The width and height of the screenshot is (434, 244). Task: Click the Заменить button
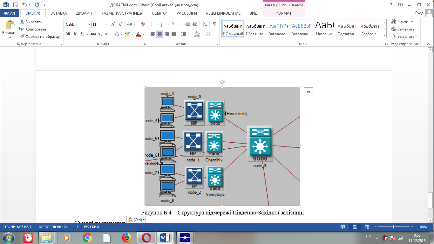(403, 29)
